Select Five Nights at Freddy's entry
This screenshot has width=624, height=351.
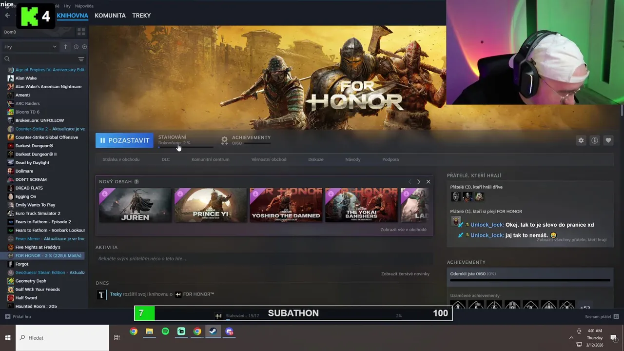(38, 247)
